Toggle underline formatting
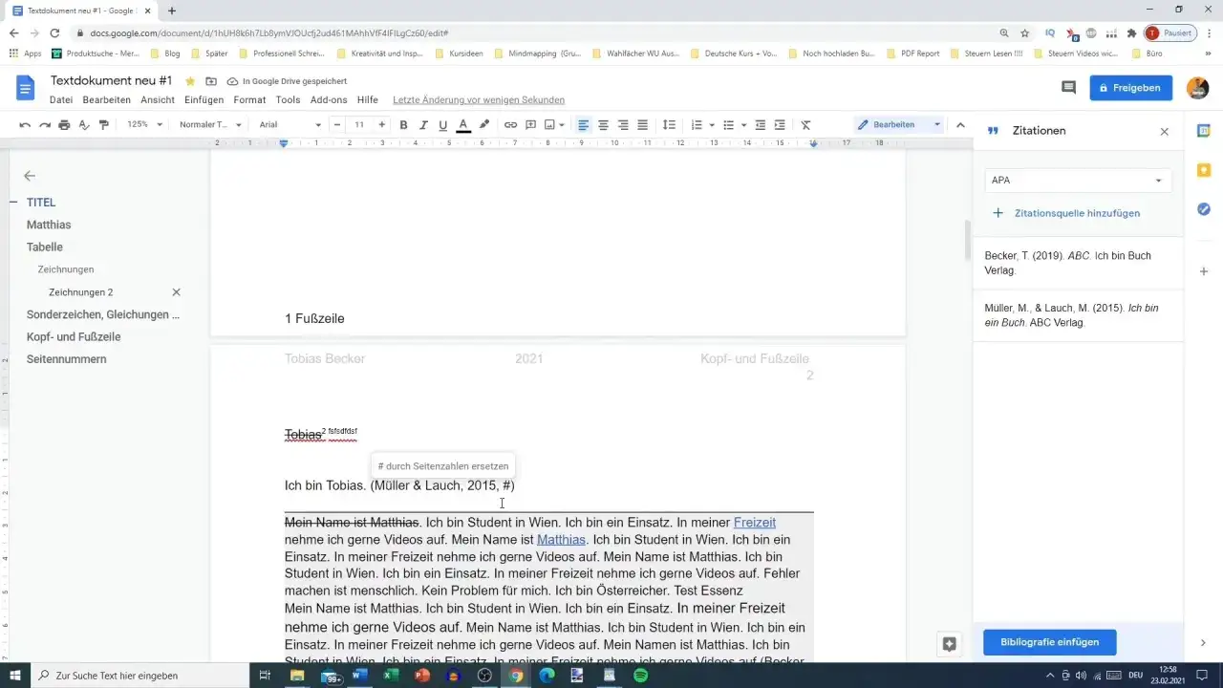1223x688 pixels. pyautogui.click(x=442, y=124)
